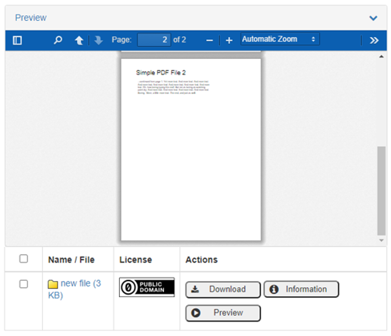This screenshot has height=336, width=391.
Task: Zoom out using the minus icon
Action: 209,40
